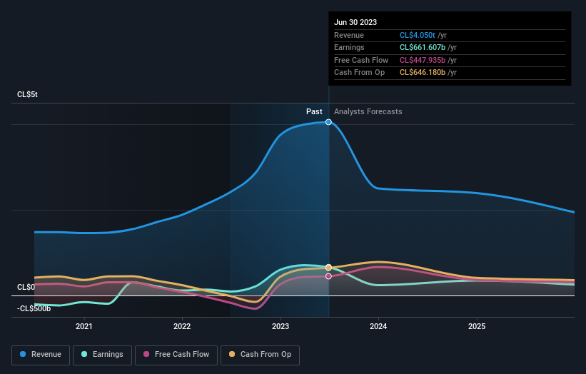This screenshot has width=586, height=374.
Task: Click the CL$646.180b cash from op value
Action: pos(423,73)
